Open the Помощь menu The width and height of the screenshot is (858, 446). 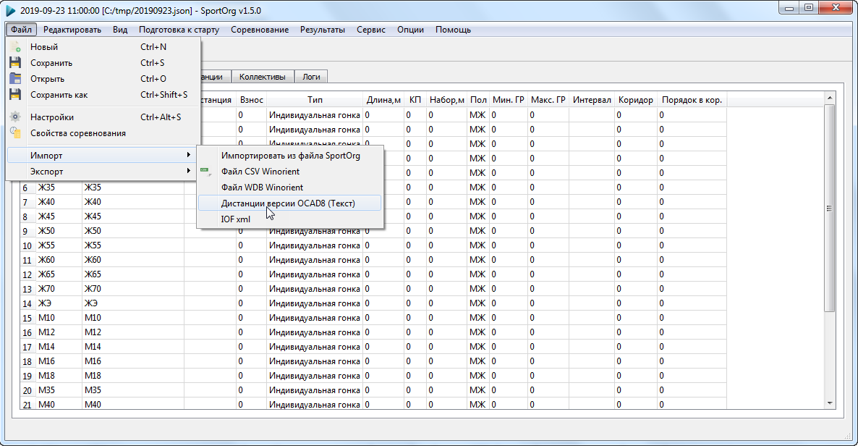click(x=453, y=30)
